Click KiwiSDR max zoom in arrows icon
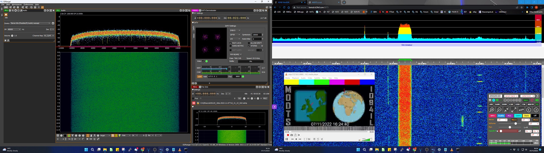Image resolution: width=544 pixels, height=153 pixels. [507, 110]
